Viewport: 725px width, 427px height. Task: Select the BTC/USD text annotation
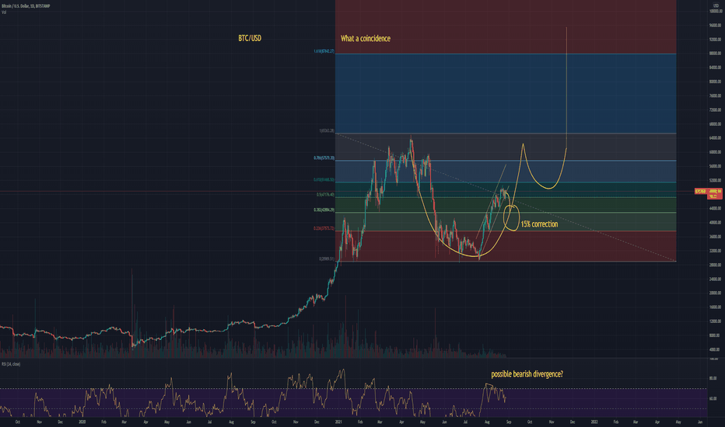pyautogui.click(x=250, y=38)
